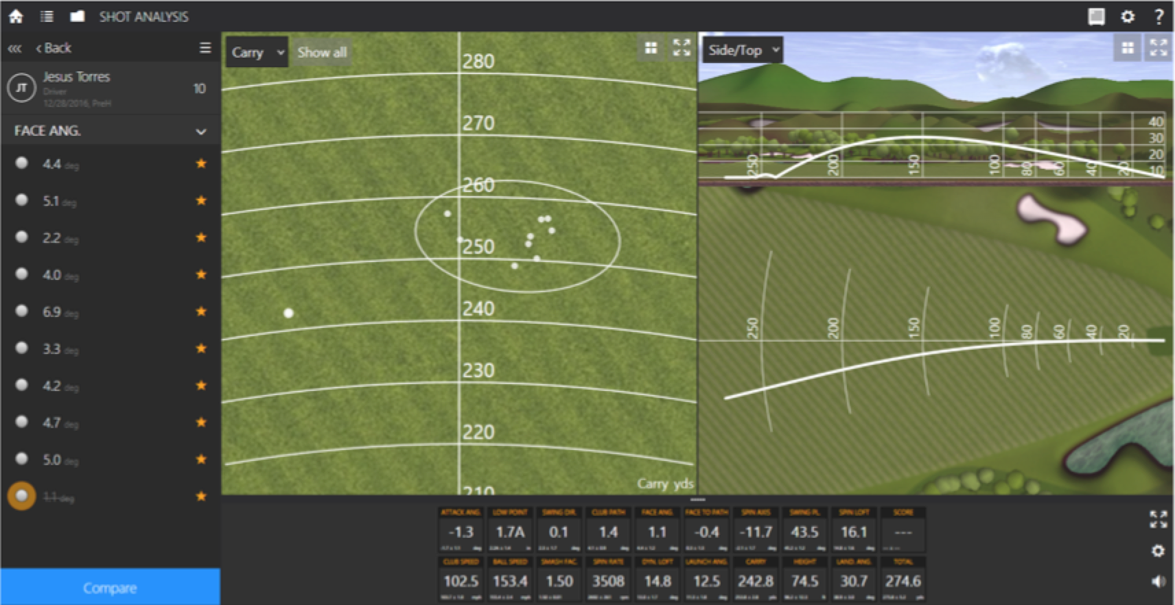Expand the Carry view to fullscreen
Screen dimensions: 1175x605
click(x=682, y=47)
